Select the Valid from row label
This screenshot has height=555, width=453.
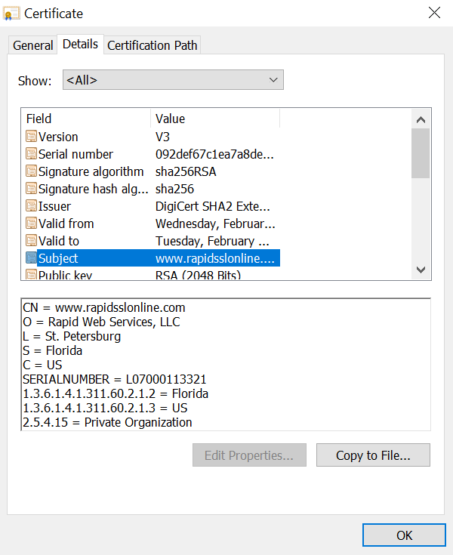pos(66,224)
